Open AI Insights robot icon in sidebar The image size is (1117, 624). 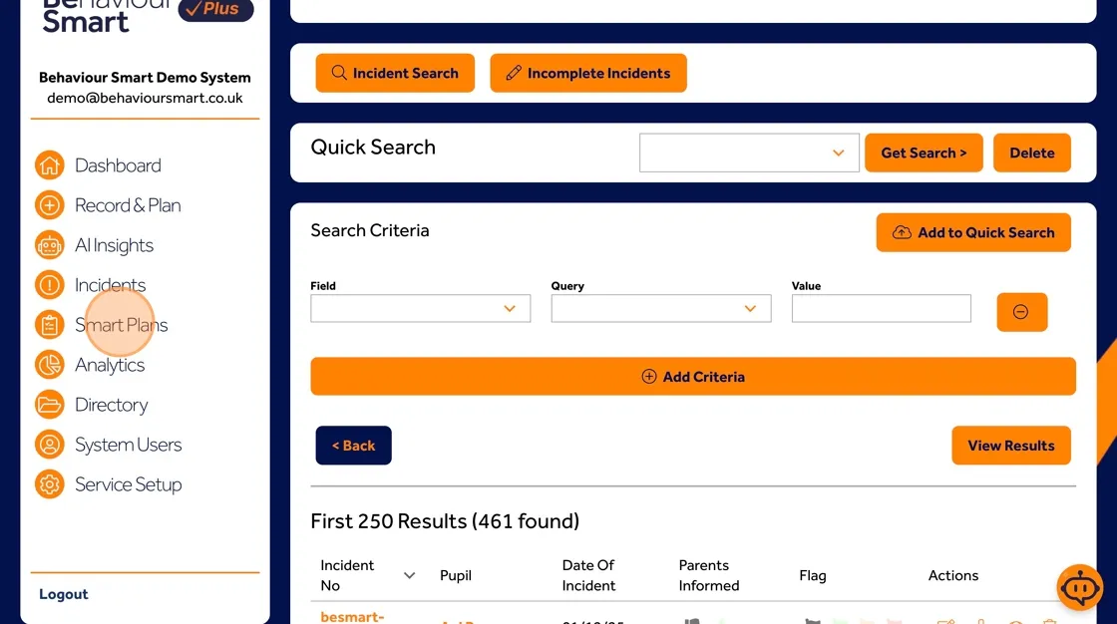point(49,245)
